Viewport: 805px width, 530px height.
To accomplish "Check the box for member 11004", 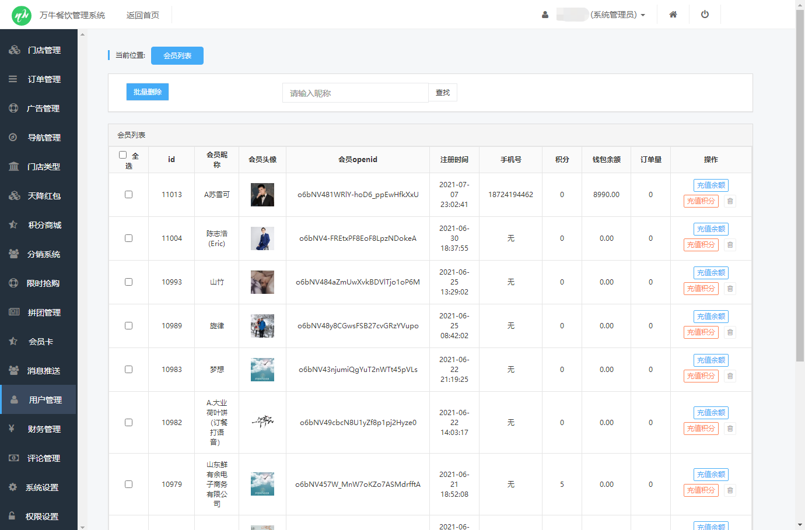I will tap(128, 238).
